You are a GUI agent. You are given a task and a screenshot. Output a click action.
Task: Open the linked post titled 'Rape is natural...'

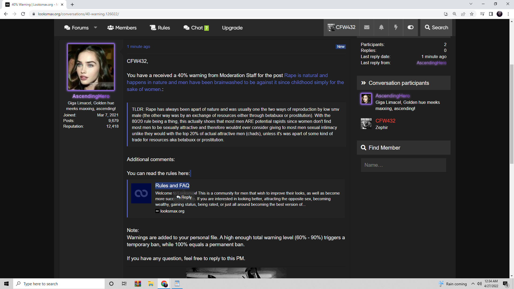pyautogui.click(x=235, y=82)
